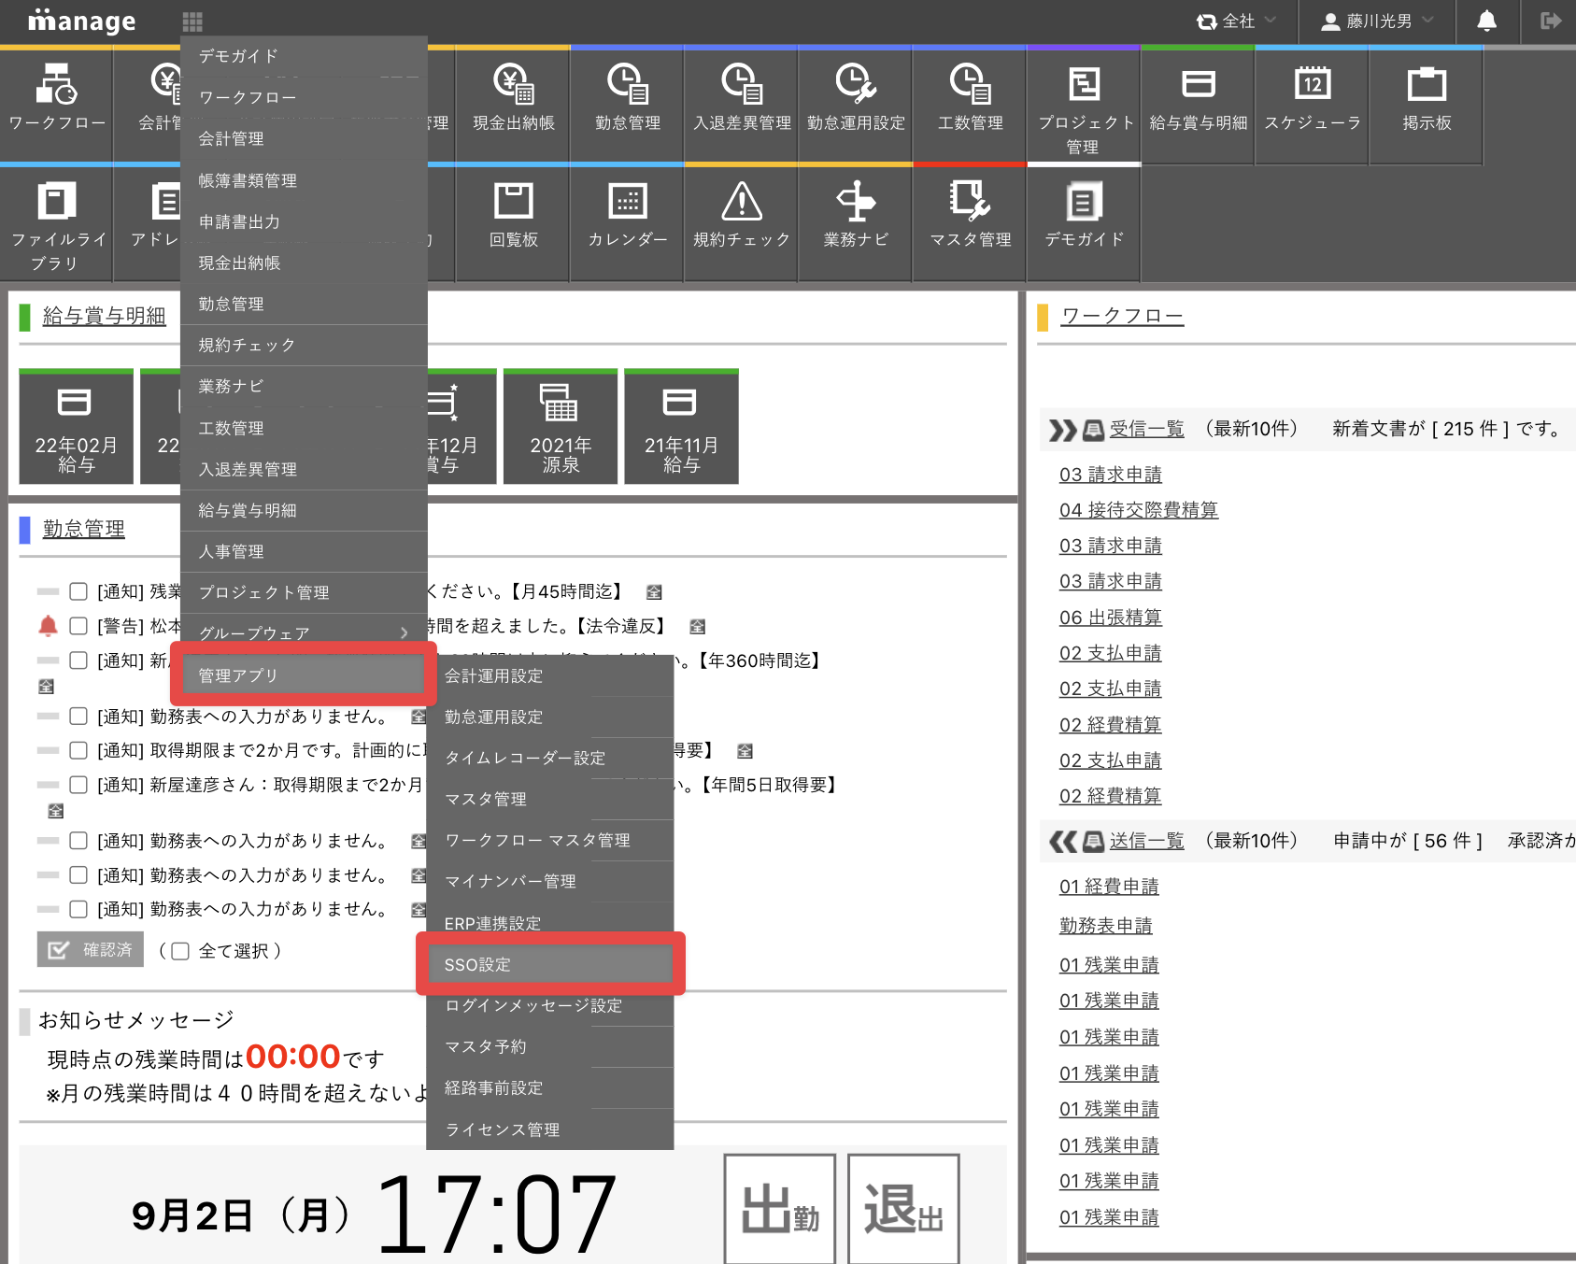Choose ERP連携設定 submenu entry

click(x=550, y=923)
